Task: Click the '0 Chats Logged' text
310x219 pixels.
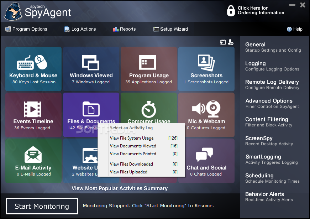Action: coord(206,174)
